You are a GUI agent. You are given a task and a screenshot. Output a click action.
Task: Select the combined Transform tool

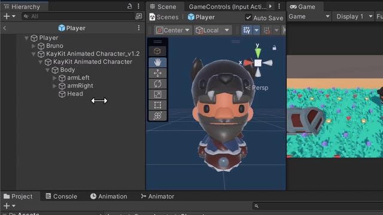pyautogui.click(x=157, y=115)
